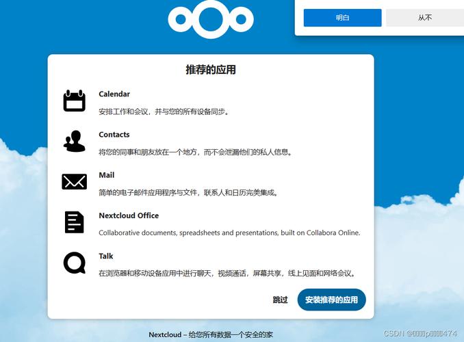Confirm the popup with 明白 button
The width and height of the screenshot is (464, 342).
[342, 18]
